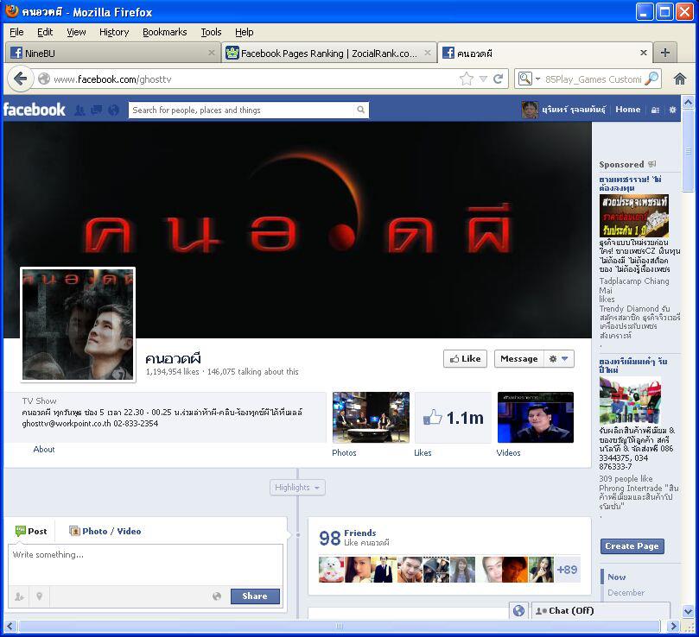Viewport: 699px width, 637px height.
Task: Click the tag people icon in composer
Action: tap(19, 596)
